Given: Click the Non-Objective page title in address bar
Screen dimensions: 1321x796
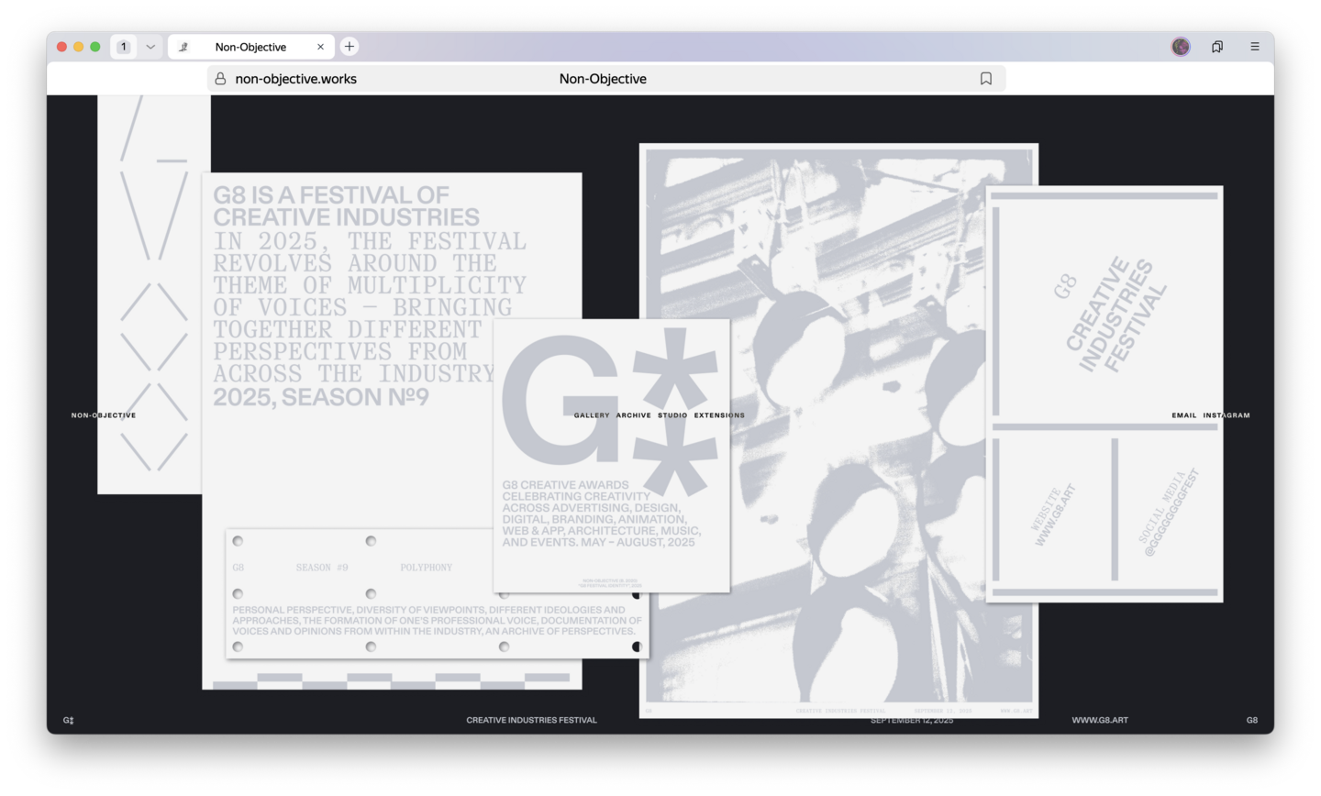Looking at the screenshot, I should 603,79.
